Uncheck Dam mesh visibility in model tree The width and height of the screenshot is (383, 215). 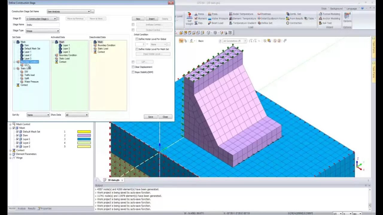[17, 135]
